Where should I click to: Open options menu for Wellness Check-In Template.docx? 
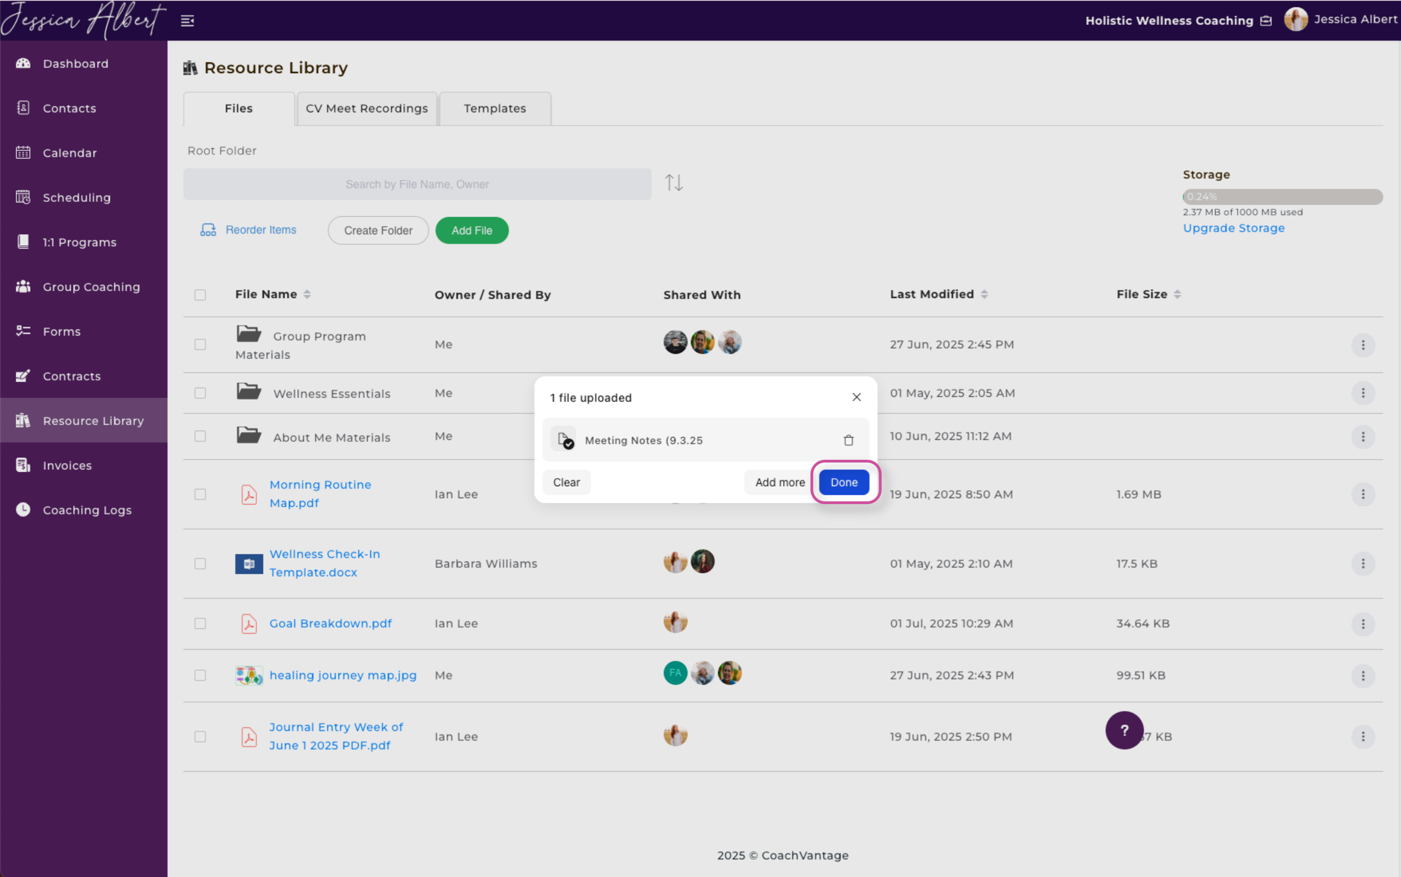tap(1363, 564)
